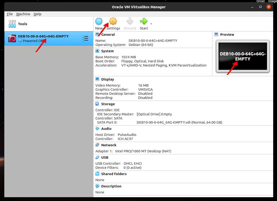Click the USB section plug icon
The height and width of the screenshot is (201, 277).
click(x=97, y=157)
